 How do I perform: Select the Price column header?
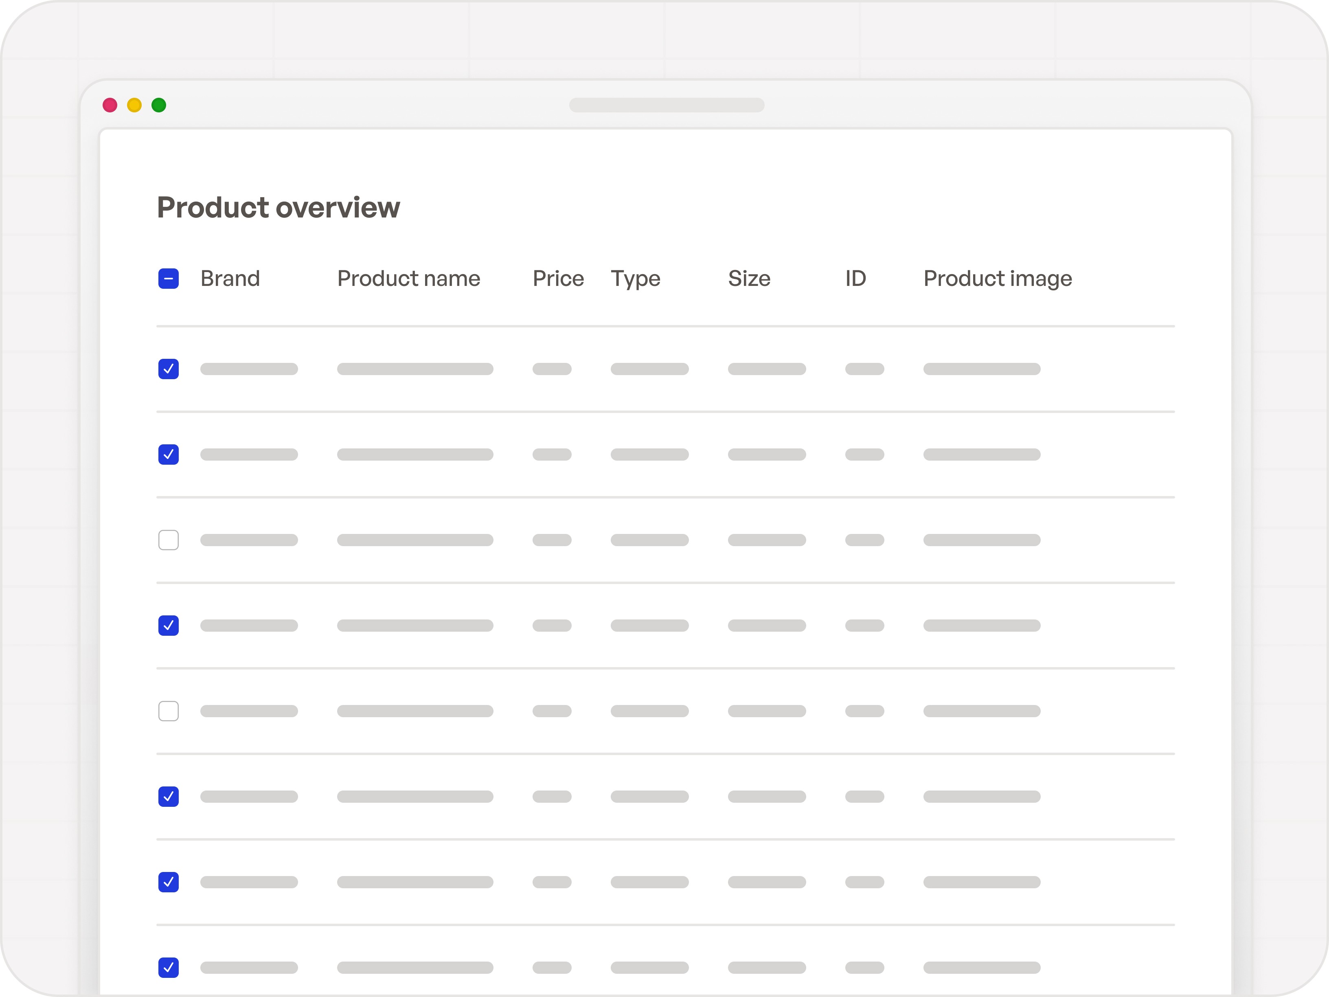[x=557, y=278]
